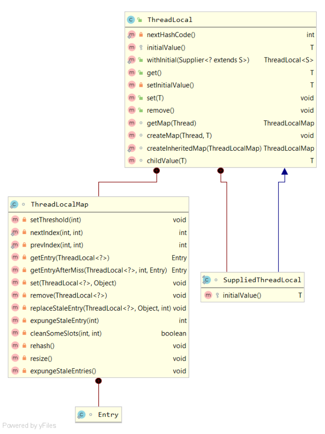Select replaceStaleEntry method row

(98, 308)
